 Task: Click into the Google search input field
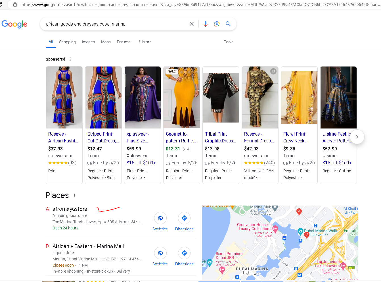114,24
